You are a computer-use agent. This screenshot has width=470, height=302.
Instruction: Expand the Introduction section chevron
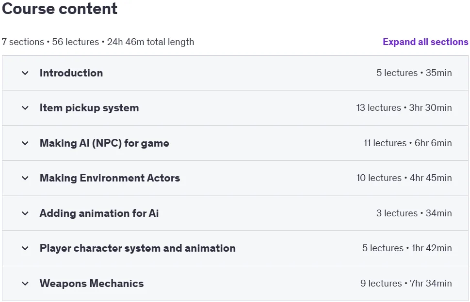tap(25, 73)
